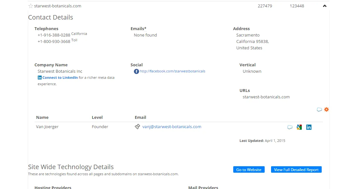Click the Name column header
355x189 pixels.
point(42,117)
